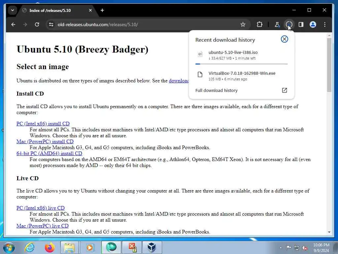Open the tab search dropdown arrow
The width and height of the screenshot is (338, 254).
pyautogui.click(x=13, y=10)
